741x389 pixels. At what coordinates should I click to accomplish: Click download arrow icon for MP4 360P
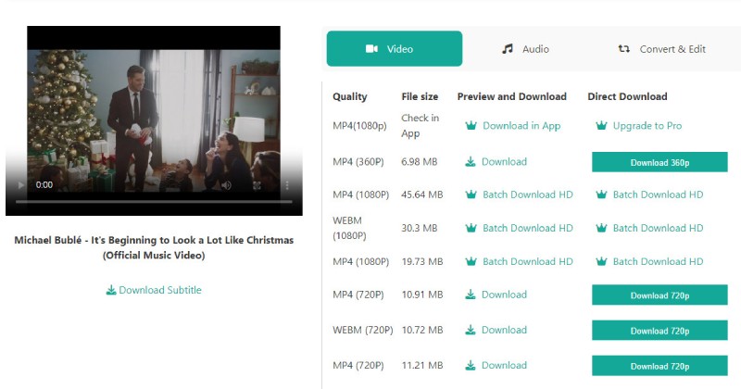(471, 162)
